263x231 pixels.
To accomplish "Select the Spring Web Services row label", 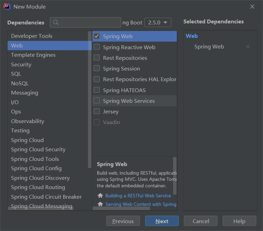I will pos(129,101).
